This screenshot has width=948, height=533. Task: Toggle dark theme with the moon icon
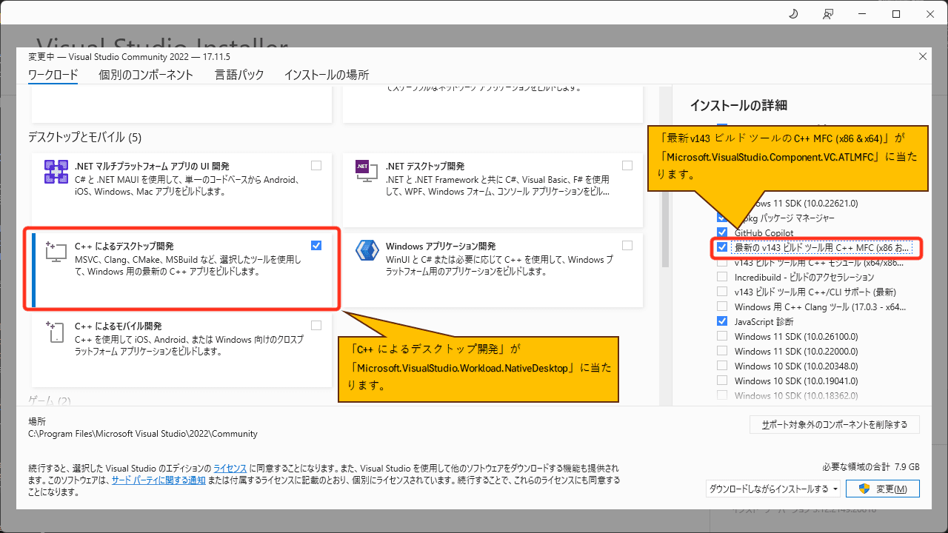point(792,13)
